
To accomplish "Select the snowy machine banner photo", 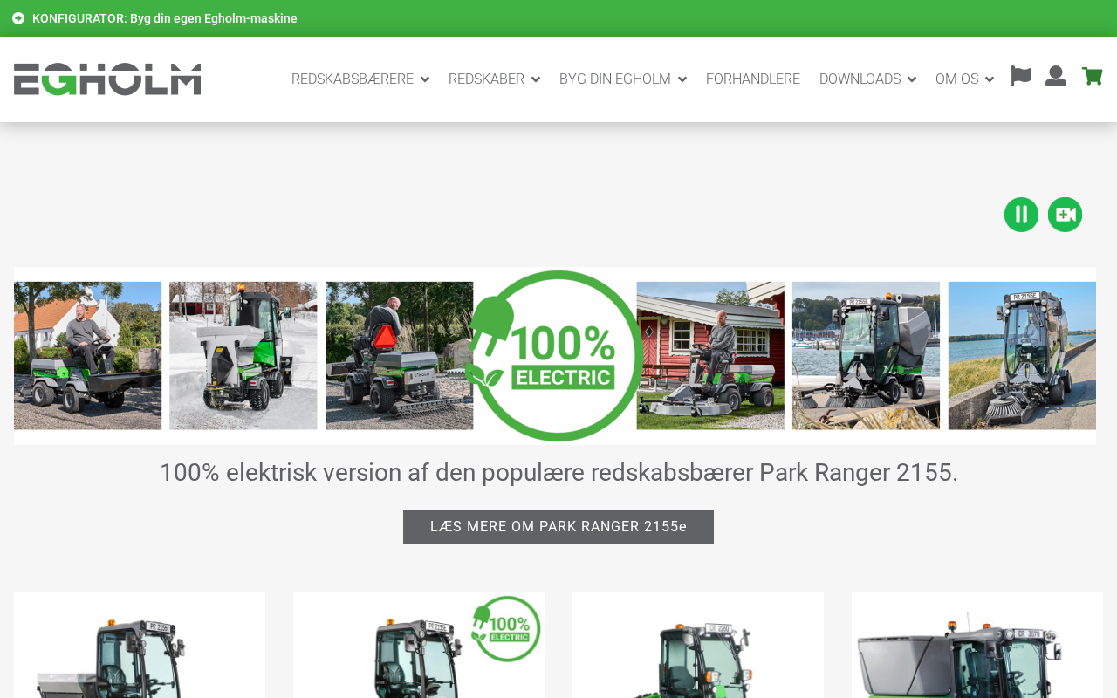I will [x=243, y=356].
